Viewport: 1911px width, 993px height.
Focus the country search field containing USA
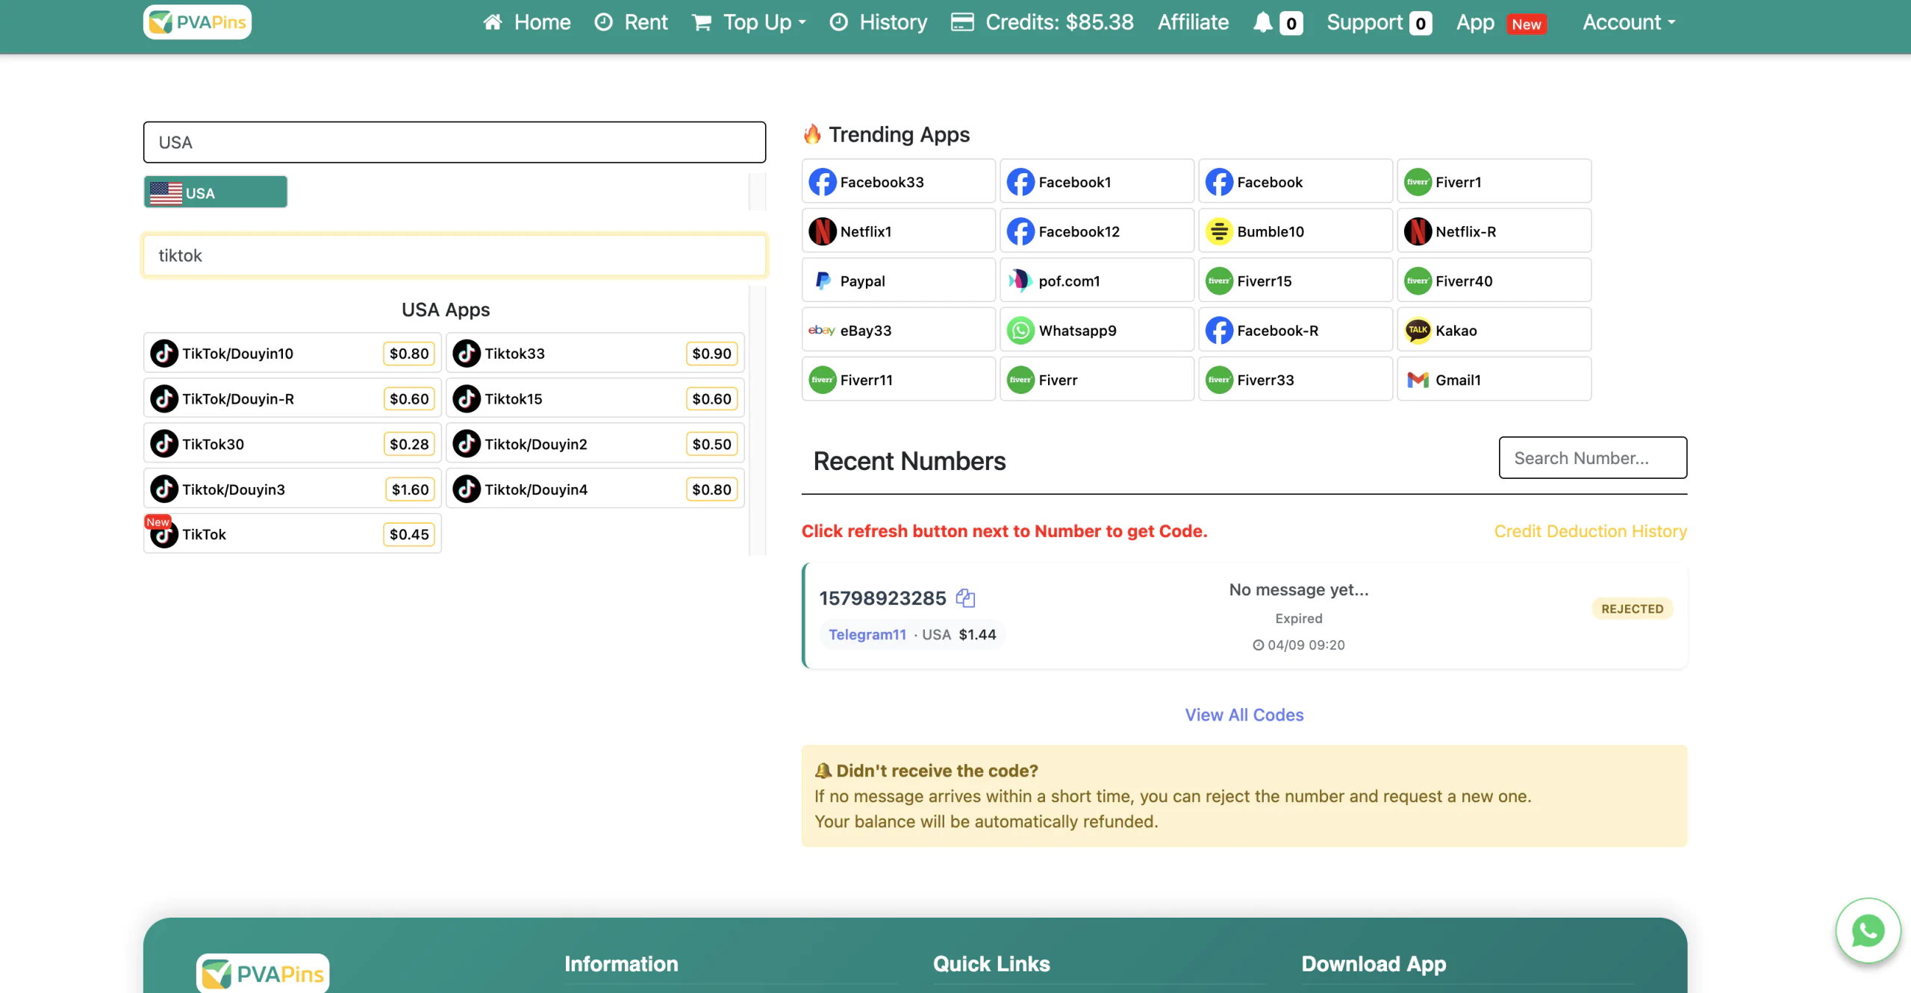(x=455, y=142)
